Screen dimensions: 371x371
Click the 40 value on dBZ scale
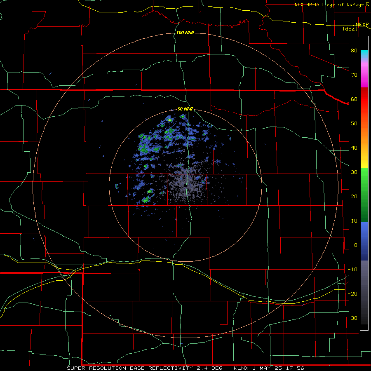coord(354,148)
